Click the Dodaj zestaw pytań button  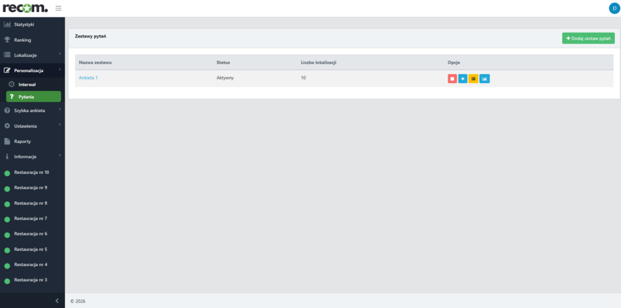click(588, 38)
